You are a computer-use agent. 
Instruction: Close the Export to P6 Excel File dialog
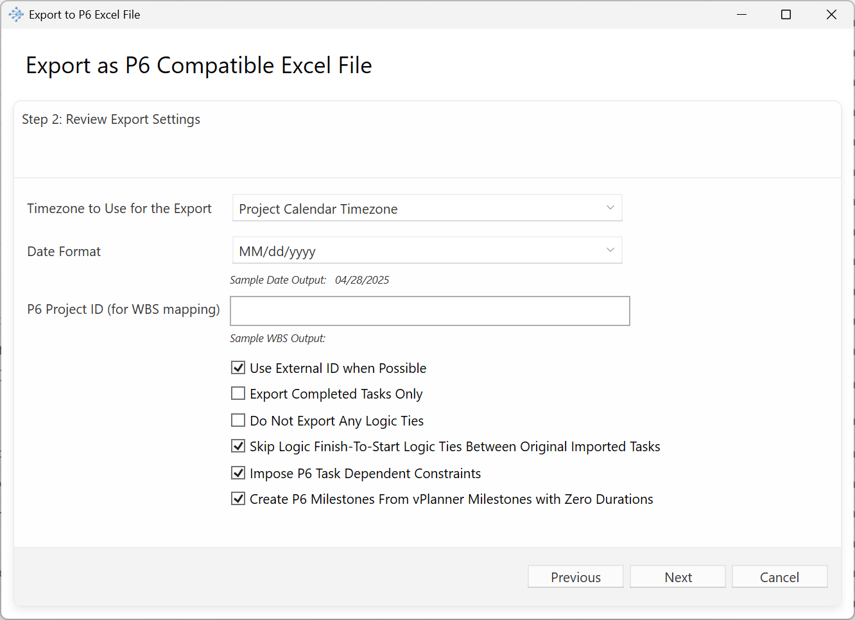831,15
